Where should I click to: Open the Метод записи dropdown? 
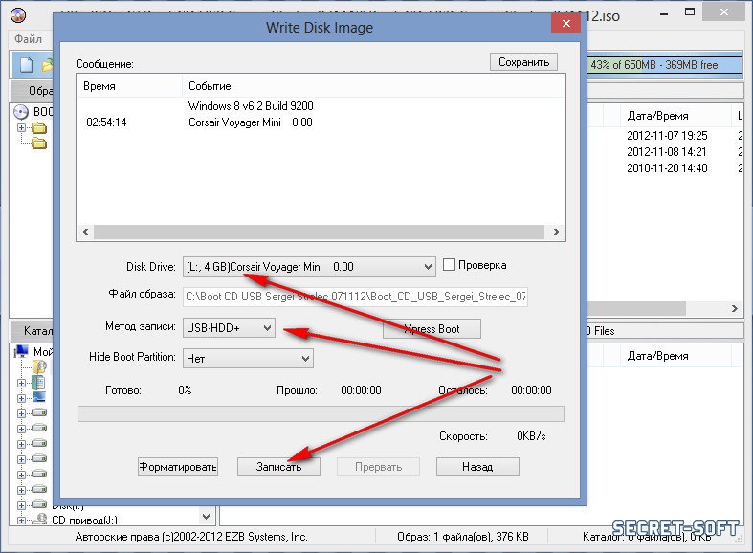(x=266, y=329)
